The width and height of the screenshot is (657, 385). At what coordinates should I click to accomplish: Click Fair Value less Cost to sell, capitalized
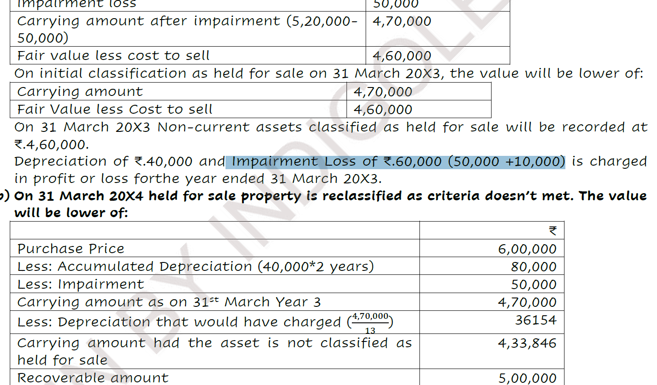click(115, 109)
